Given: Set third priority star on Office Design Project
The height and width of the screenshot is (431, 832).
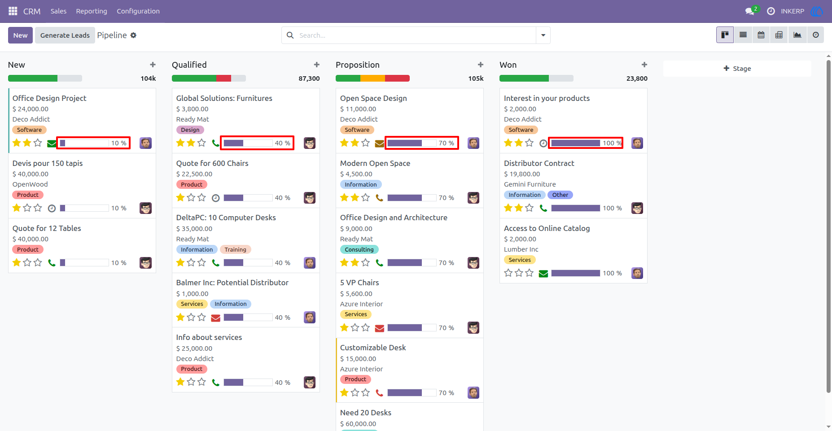Looking at the screenshot, I should [x=38, y=143].
